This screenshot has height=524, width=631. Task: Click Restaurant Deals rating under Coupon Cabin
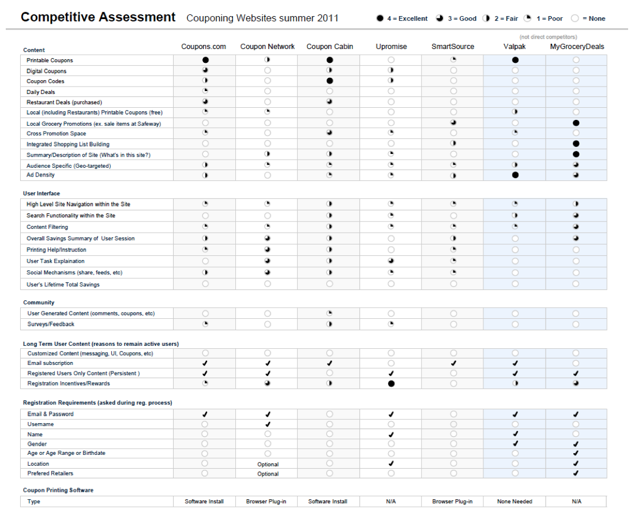[x=329, y=101]
